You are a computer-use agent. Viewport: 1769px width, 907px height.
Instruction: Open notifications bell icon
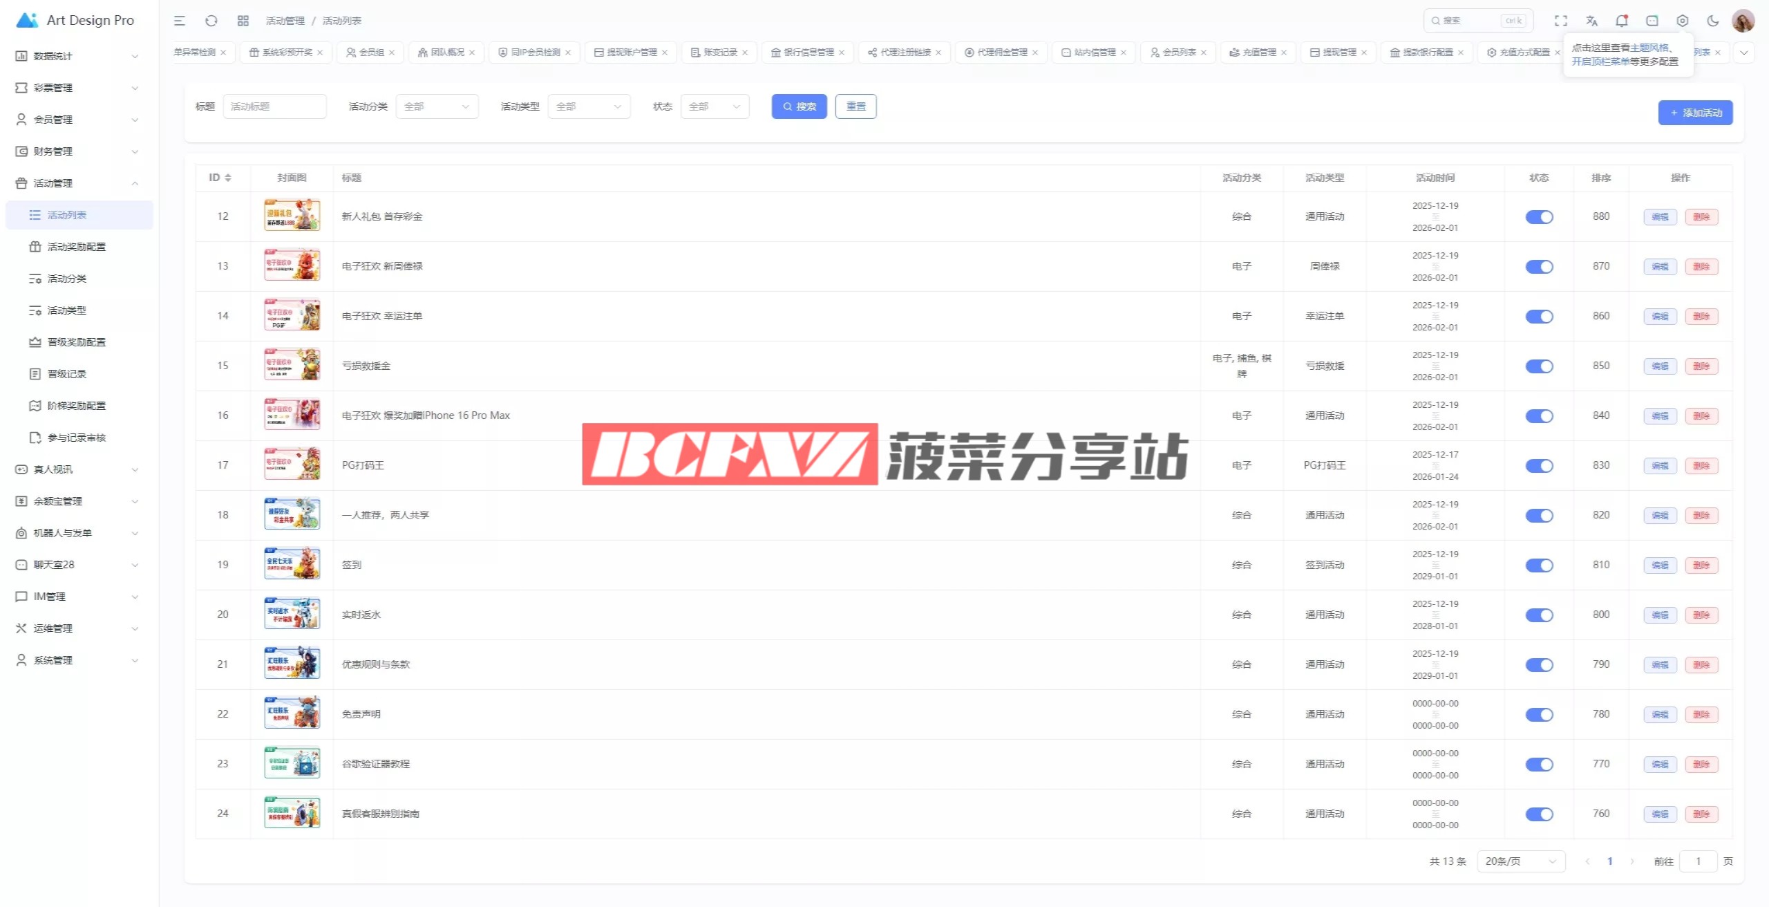point(1621,21)
